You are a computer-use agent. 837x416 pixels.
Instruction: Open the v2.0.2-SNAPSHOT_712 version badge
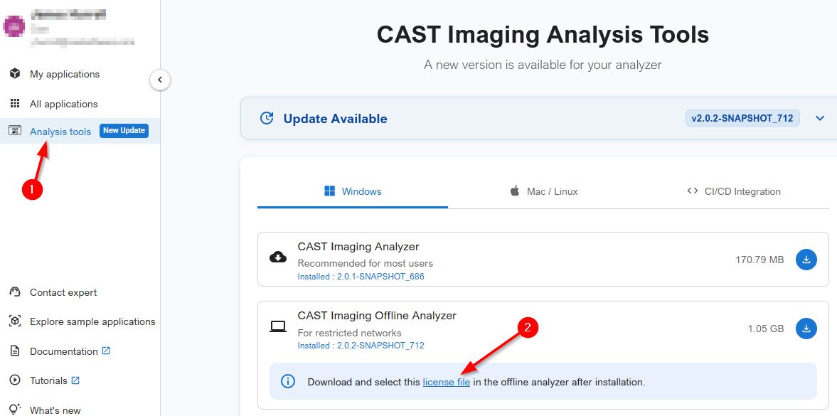(x=742, y=119)
